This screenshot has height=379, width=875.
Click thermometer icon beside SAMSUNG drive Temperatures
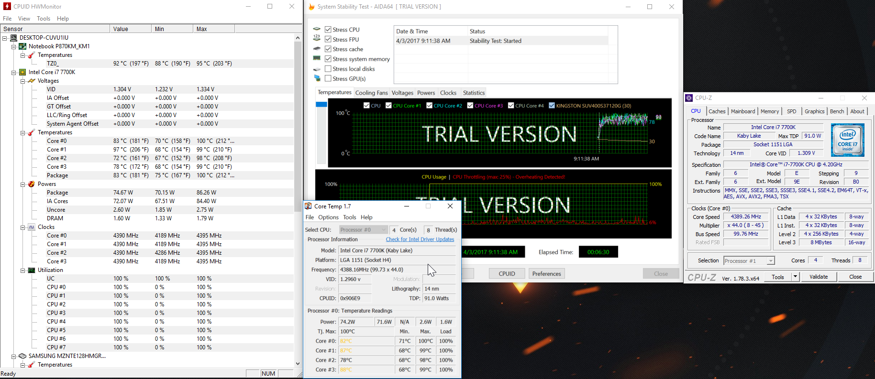(32, 365)
